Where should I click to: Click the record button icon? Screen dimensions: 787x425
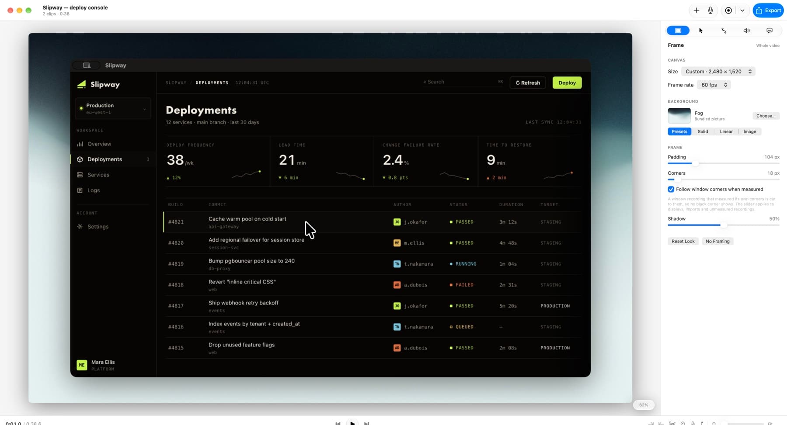pos(728,10)
